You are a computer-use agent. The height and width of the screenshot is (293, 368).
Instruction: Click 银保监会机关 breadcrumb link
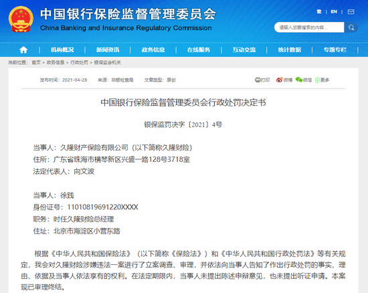coord(108,62)
